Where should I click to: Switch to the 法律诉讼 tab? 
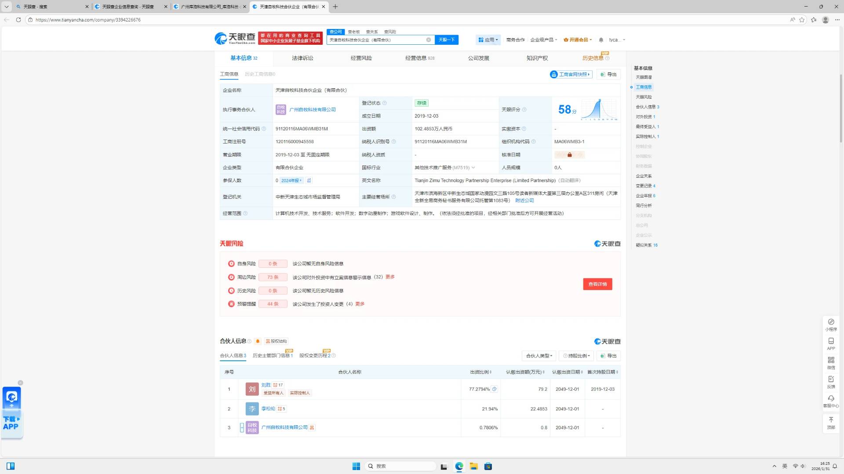click(302, 58)
